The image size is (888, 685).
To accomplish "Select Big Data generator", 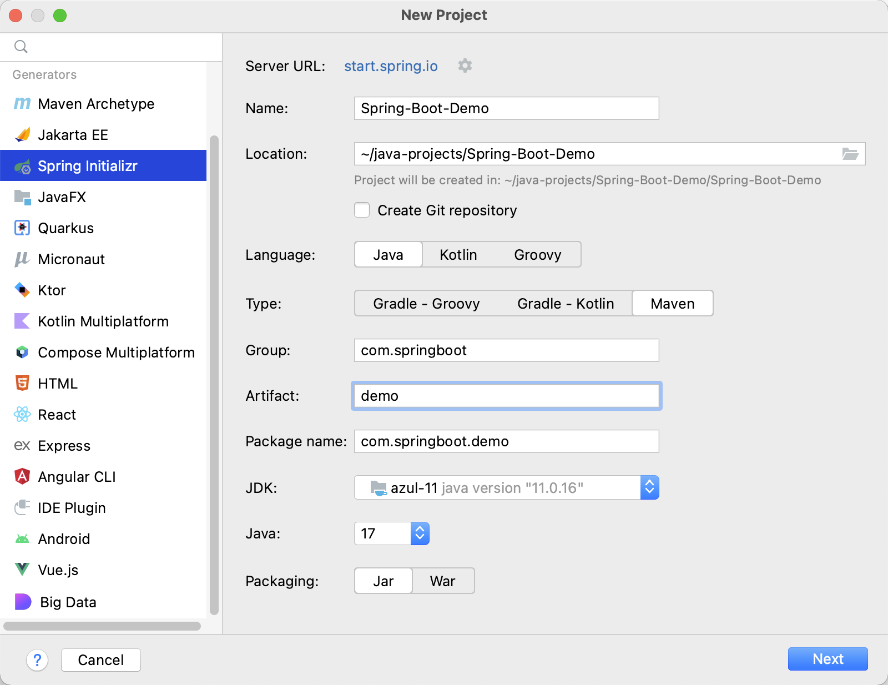I will click(103, 602).
